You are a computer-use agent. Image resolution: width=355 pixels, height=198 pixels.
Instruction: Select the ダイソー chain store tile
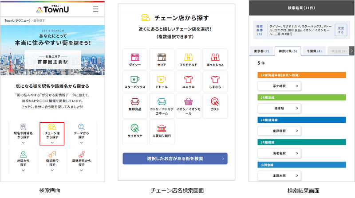135,61
